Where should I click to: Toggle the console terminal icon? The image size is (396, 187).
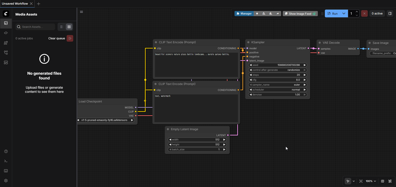6,161
